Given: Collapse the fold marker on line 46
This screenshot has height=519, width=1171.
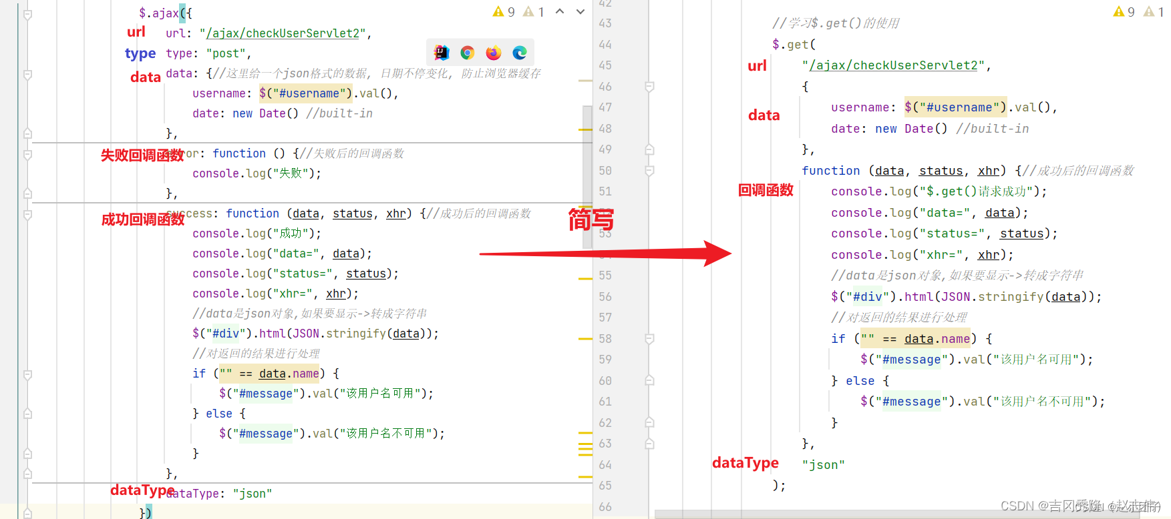Looking at the screenshot, I should point(649,87).
